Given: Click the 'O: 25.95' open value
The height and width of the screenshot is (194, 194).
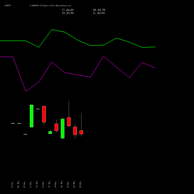Looking at the screenshot, I should (x=68, y=13).
